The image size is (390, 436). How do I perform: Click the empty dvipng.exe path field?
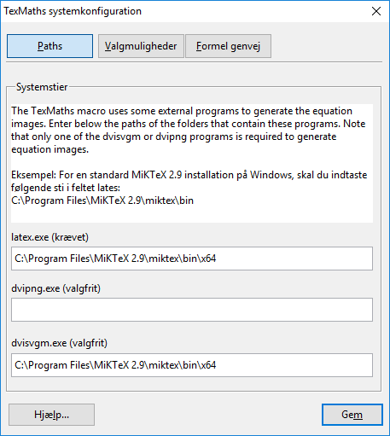192,310
